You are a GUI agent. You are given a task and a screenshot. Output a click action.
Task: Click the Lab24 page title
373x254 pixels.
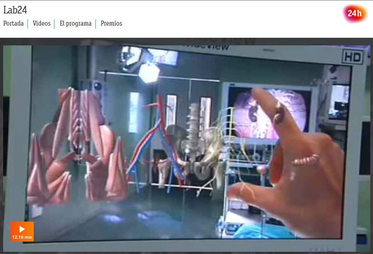tap(15, 10)
